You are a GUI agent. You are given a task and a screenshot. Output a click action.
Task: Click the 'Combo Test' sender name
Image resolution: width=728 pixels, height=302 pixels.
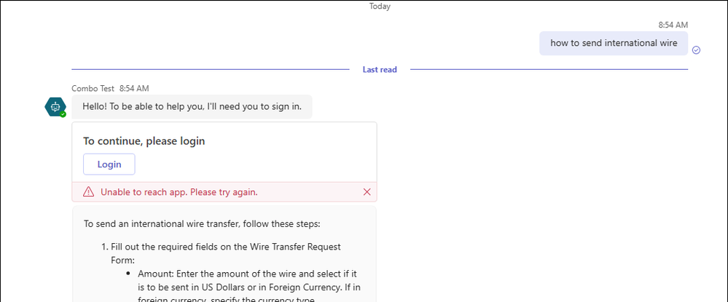click(x=93, y=88)
